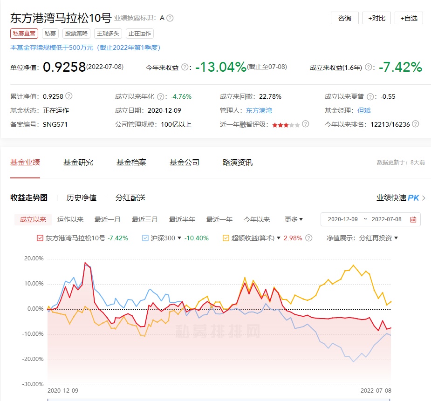Image resolution: width=431 pixels, height=401 pixels.
Task: Click the 私募 tag
Action: 50,34
